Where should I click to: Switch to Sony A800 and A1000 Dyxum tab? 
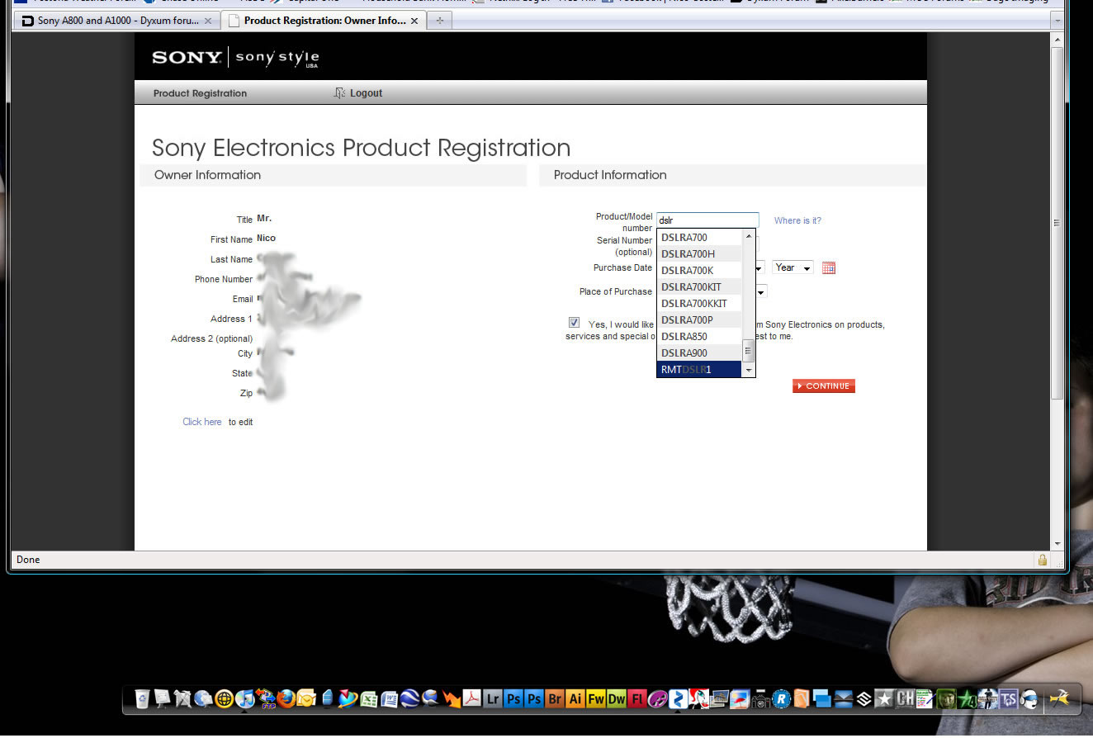(x=116, y=21)
